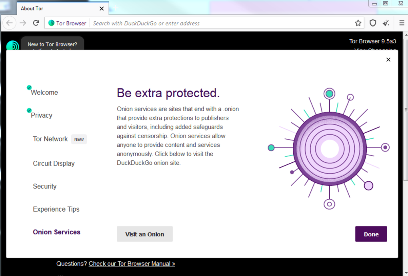Bookmark this page with the star icon
408x276 pixels.
[x=358, y=23]
